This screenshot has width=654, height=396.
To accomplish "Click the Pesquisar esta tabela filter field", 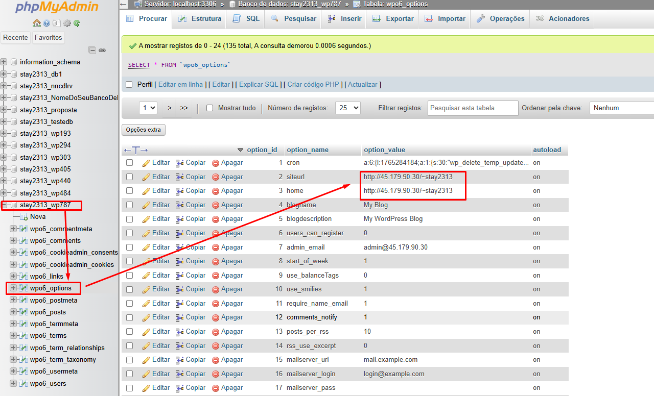I will (472, 108).
